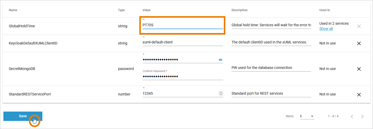Edit the xuml-default-client value field
Image resolution: width=373 pixels, height=129 pixels.
(182, 42)
